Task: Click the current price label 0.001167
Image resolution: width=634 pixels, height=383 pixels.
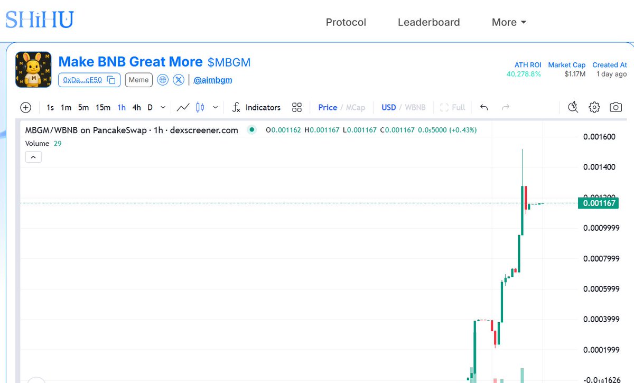Action: point(599,203)
